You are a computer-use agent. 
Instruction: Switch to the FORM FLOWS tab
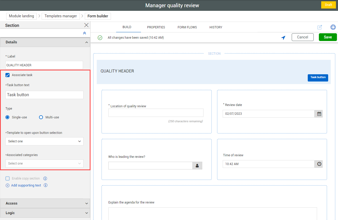click(x=187, y=27)
